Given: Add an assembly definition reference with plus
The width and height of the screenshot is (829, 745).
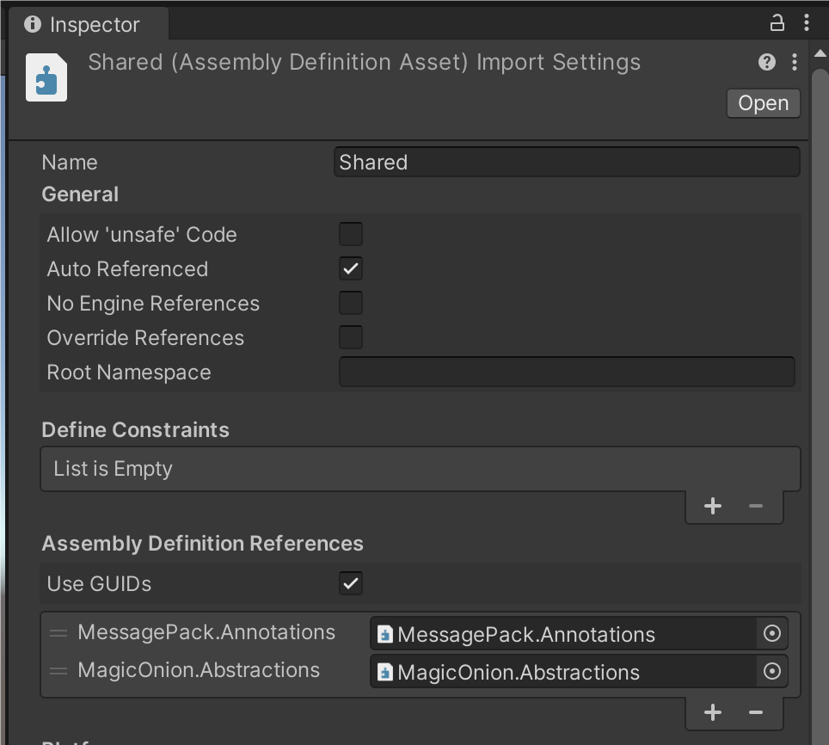Looking at the screenshot, I should (x=712, y=712).
